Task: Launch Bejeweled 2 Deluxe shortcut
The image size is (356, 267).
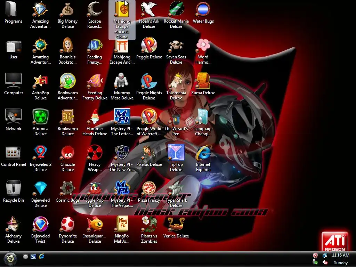Action: coord(40,153)
